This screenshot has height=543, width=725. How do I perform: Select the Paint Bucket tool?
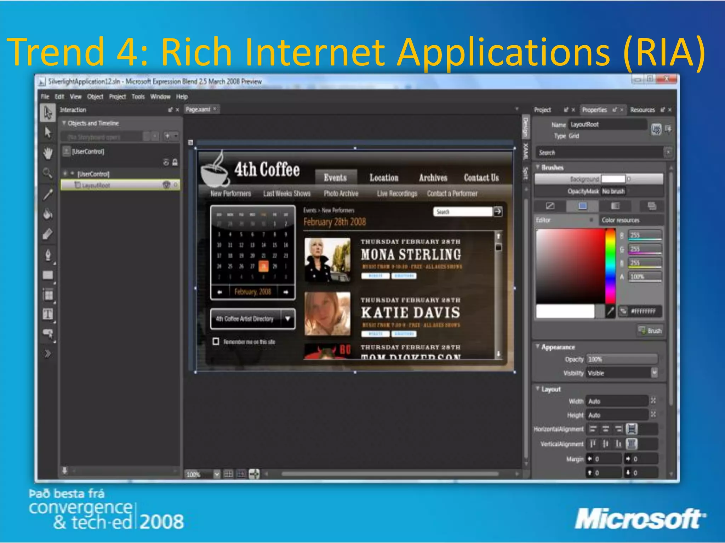pos(48,214)
